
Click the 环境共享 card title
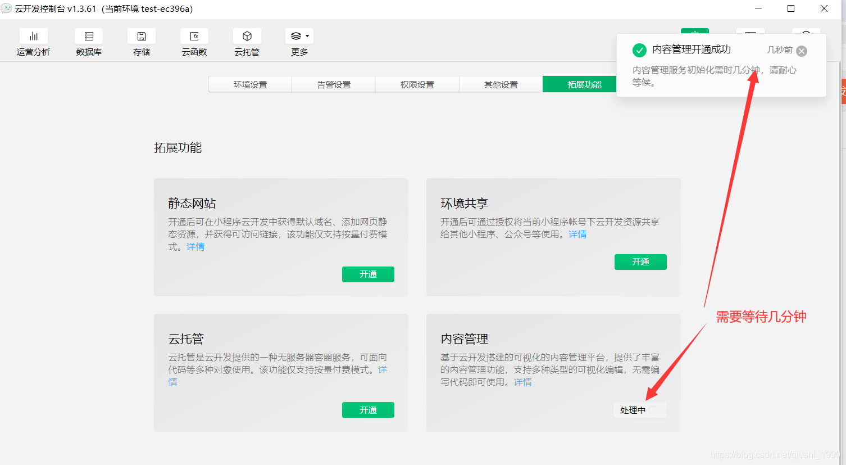tap(465, 204)
